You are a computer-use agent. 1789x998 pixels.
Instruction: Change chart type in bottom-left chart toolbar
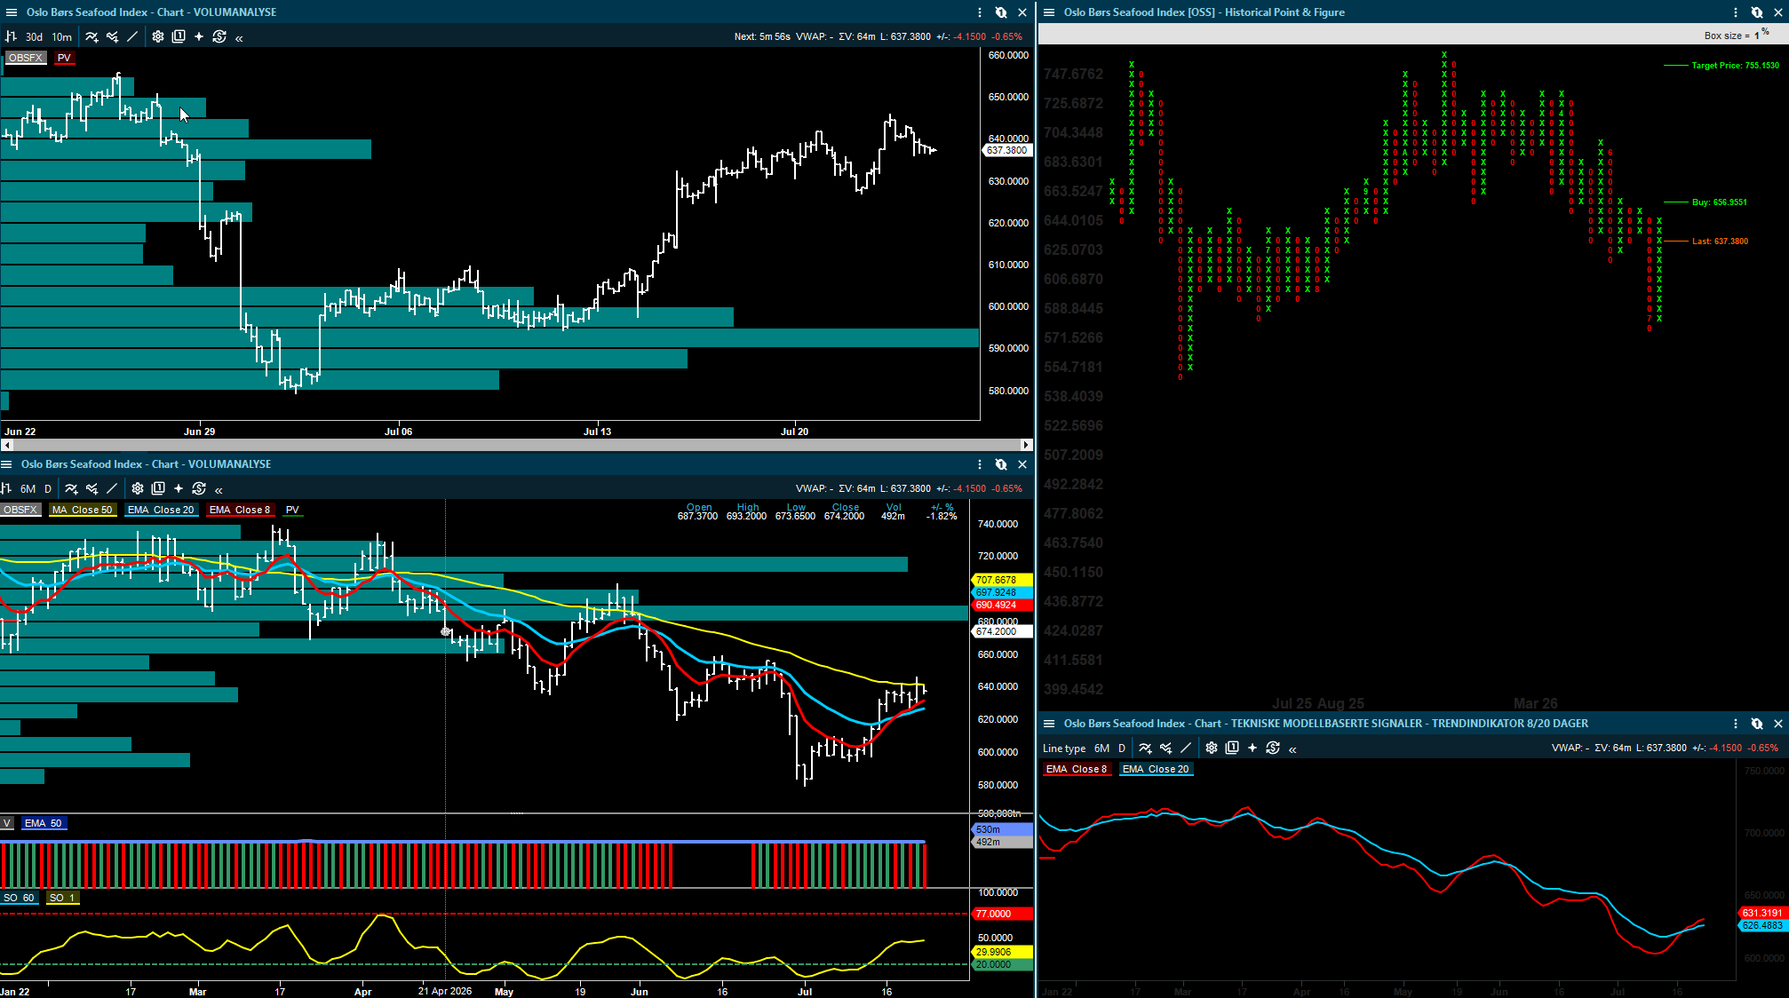pyautogui.click(x=6, y=488)
